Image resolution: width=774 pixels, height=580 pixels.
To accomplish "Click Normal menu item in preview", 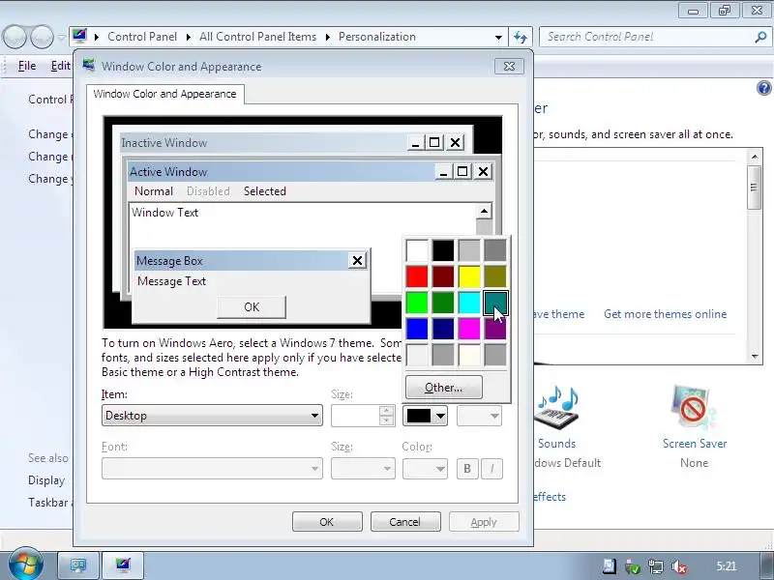I will coord(154,190).
